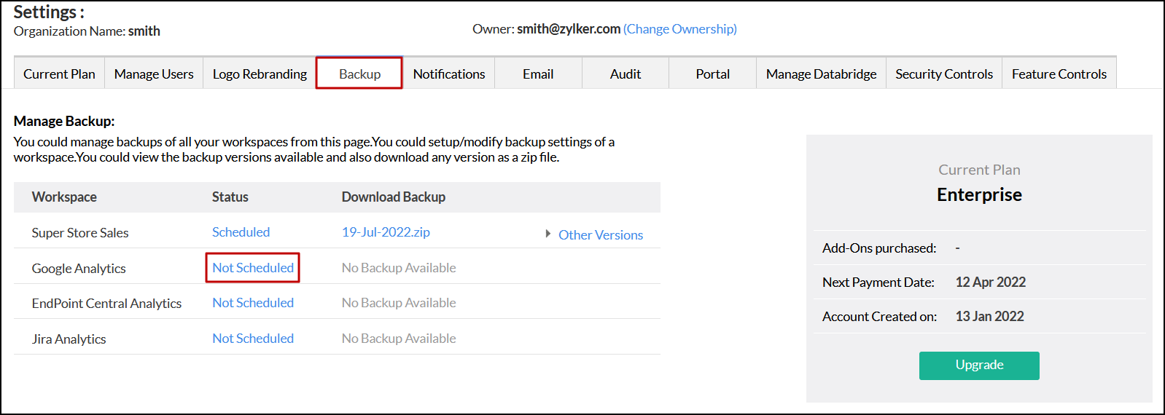Image resolution: width=1165 pixels, height=415 pixels.
Task: Open the Other Versions link
Action: [x=600, y=234]
